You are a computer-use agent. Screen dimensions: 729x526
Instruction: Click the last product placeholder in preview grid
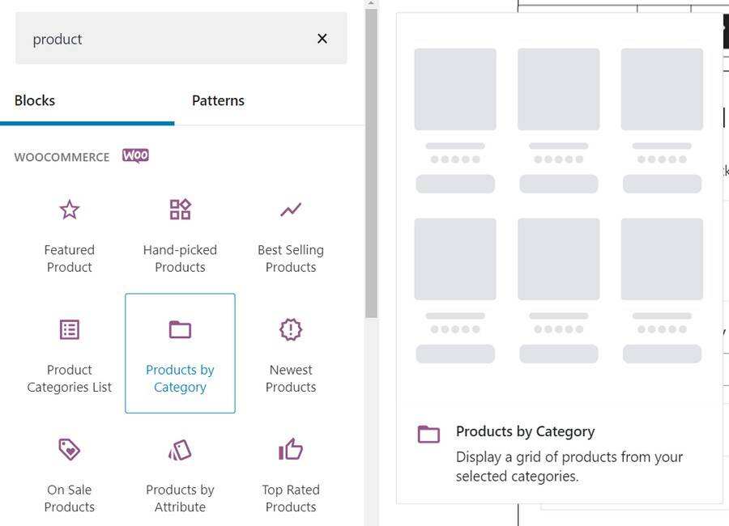point(662,259)
